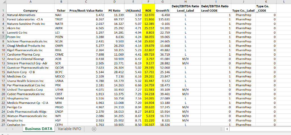The width and height of the screenshot is (291, 135).
Task: Select ticker cell SCLN
Action: point(61,41)
